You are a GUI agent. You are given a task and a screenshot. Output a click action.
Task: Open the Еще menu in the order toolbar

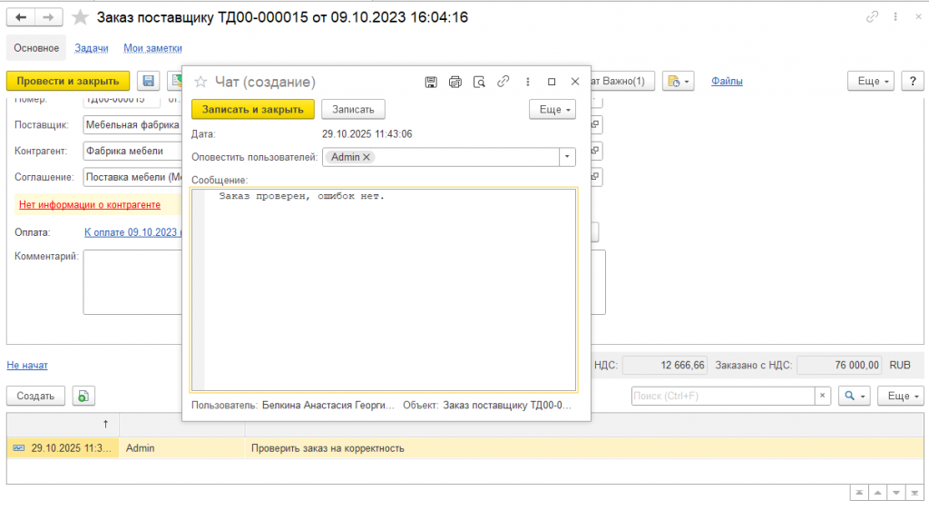pyautogui.click(x=871, y=81)
